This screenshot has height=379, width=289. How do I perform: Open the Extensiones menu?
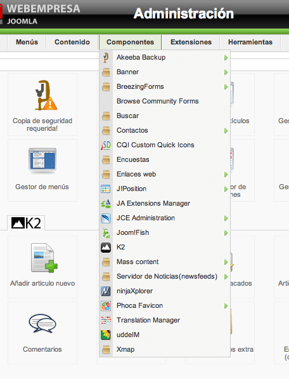coord(191,42)
